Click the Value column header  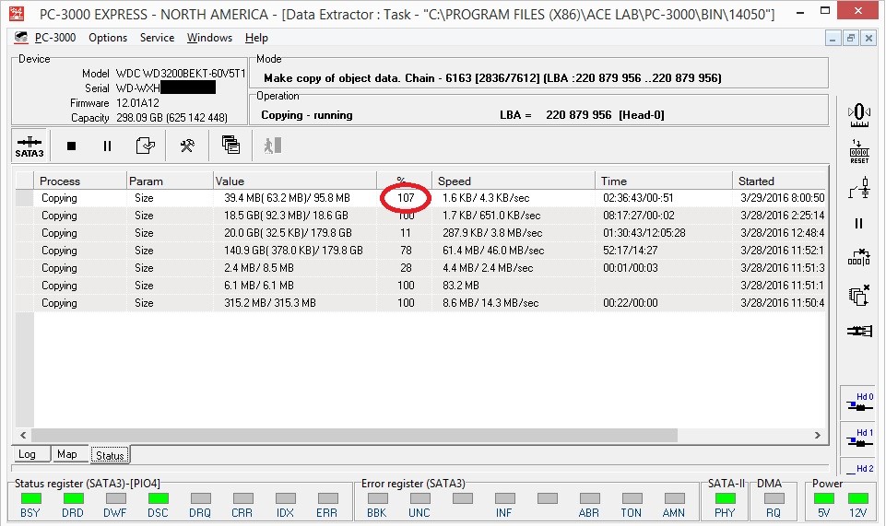tap(294, 181)
